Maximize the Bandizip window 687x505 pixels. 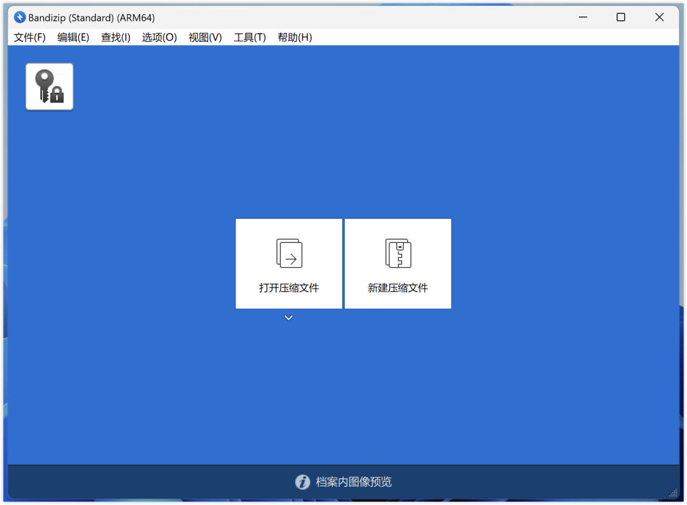[x=621, y=17]
